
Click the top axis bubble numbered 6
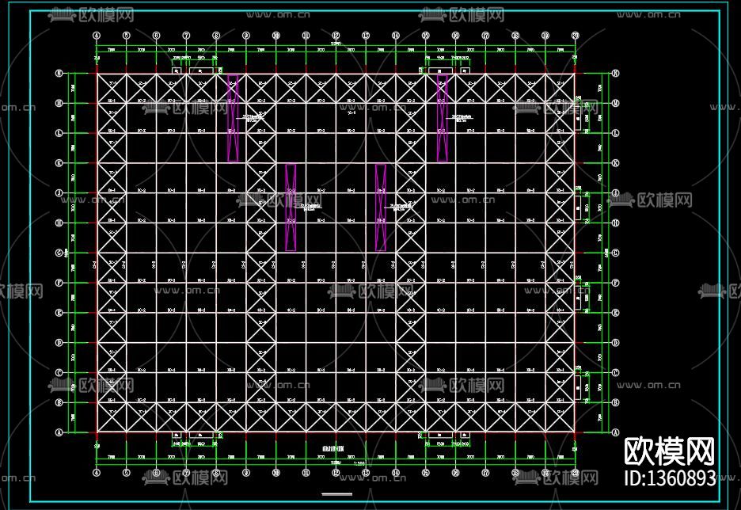click(x=157, y=36)
